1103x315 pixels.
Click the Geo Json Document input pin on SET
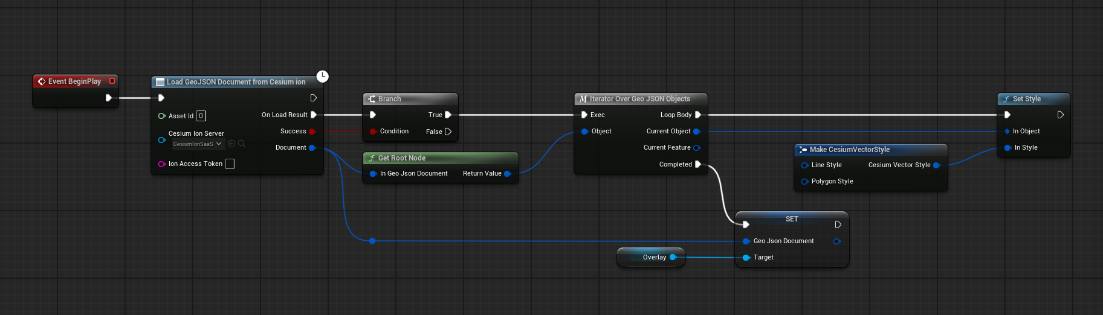point(746,241)
